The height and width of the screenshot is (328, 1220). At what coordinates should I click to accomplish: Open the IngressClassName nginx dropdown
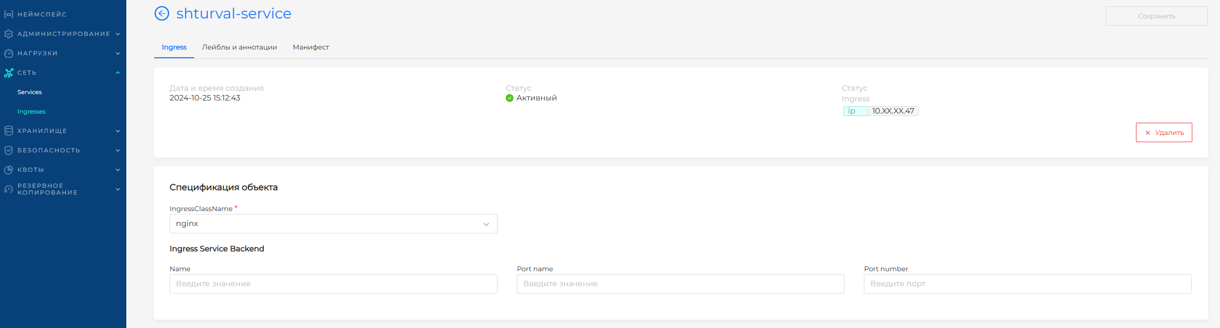point(333,224)
